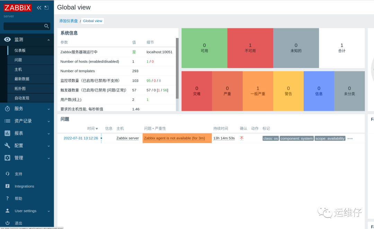Open the 仪表板 submenu item
Viewport: 374px width, 229px height.
point(31,50)
